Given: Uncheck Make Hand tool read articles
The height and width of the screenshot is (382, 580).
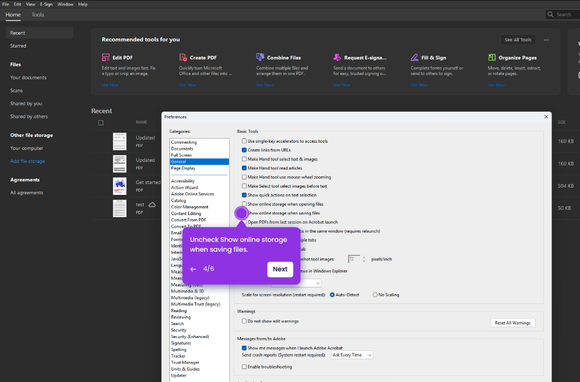Looking at the screenshot, I should (244, 168).
